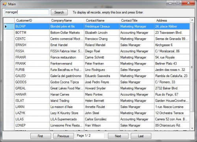Click the vertical scrollbar thumb
Image resolution: width=197 pixels, height=142 pixels.
click(x=192, y=67)
